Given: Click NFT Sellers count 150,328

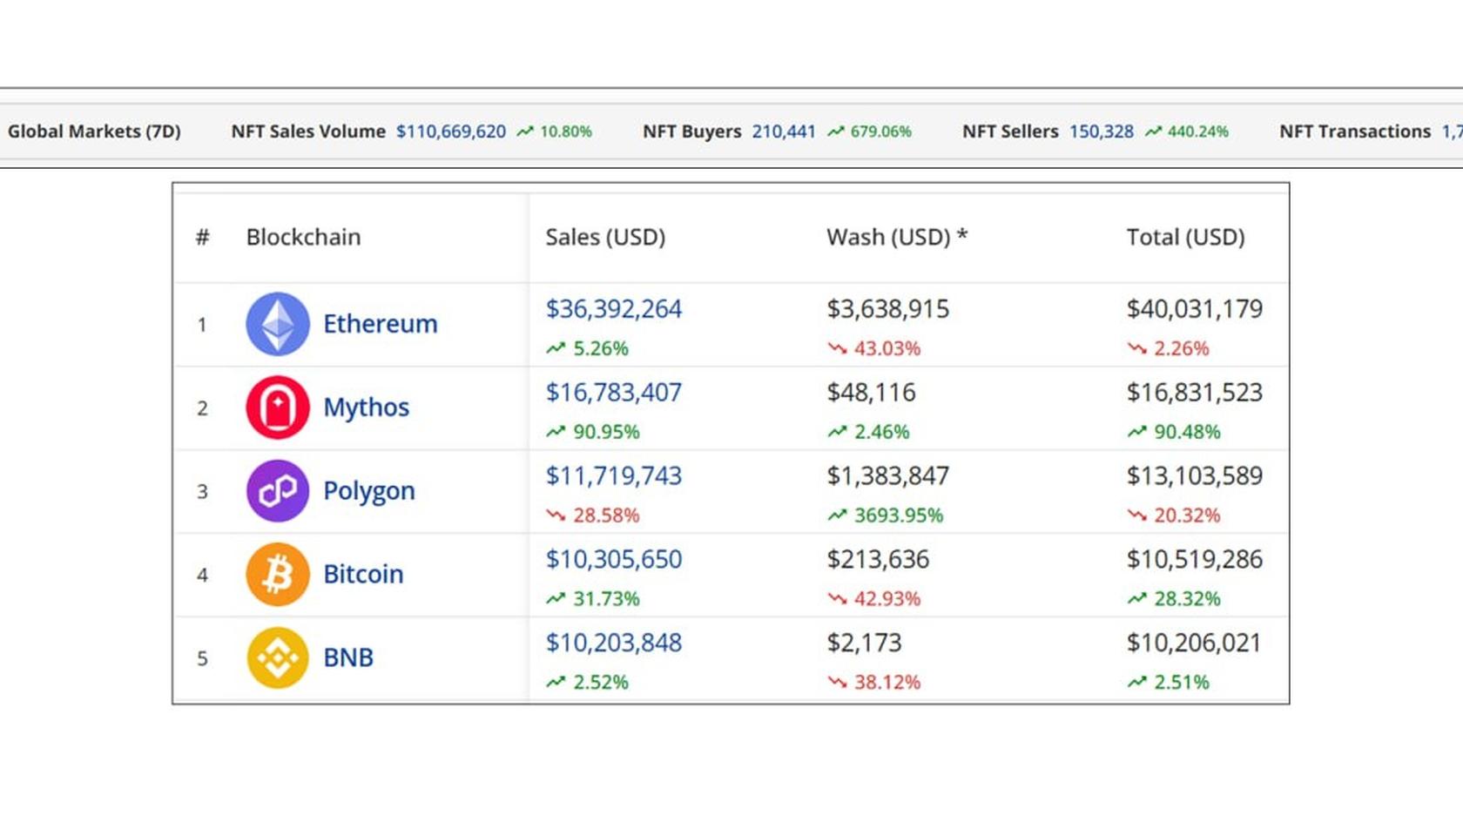Looking at the screenshot, I should point(1102,131).
